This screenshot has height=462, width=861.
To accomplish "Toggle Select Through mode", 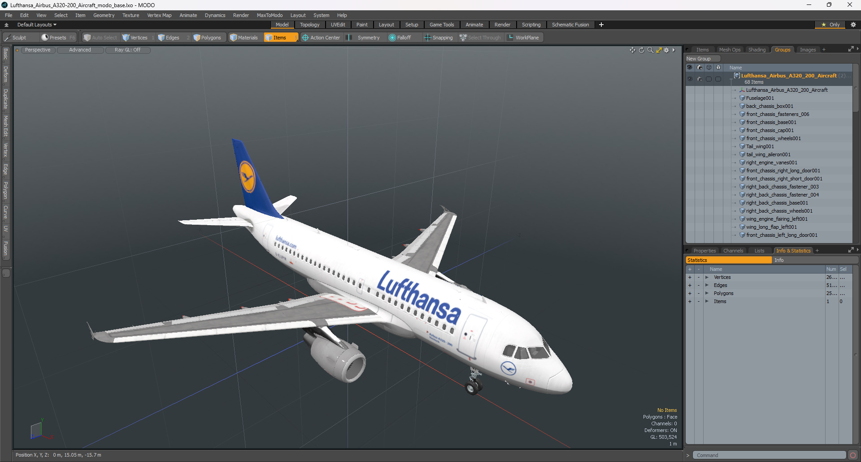I will [x=480, y=38].
